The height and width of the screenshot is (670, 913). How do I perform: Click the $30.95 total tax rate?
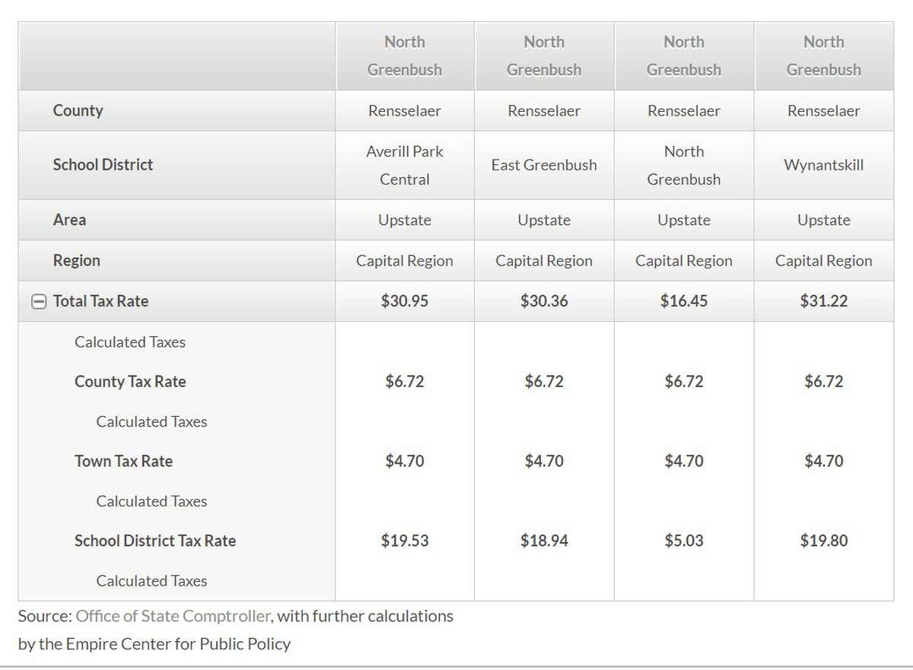[x=405, y=301]
